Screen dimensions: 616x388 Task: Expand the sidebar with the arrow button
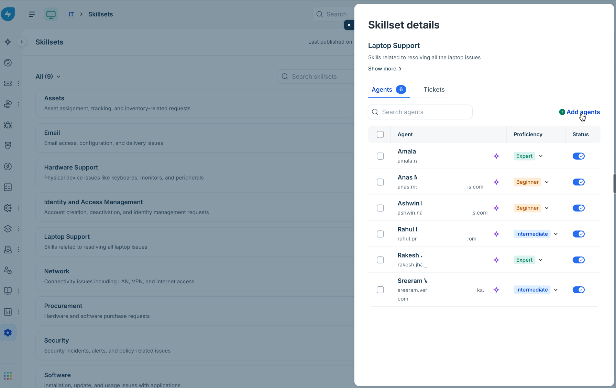pyautogui.click(x=22, y=42)
